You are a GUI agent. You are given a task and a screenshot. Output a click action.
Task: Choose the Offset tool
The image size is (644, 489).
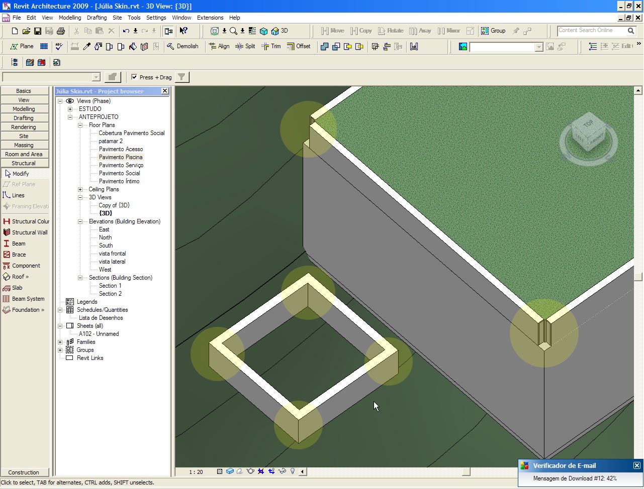tap(299, 46)
